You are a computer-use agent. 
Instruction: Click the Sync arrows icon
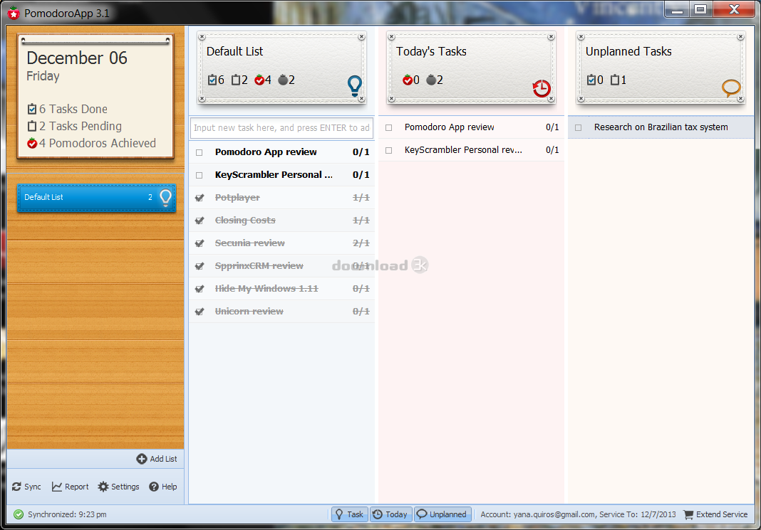pos(17,487)
